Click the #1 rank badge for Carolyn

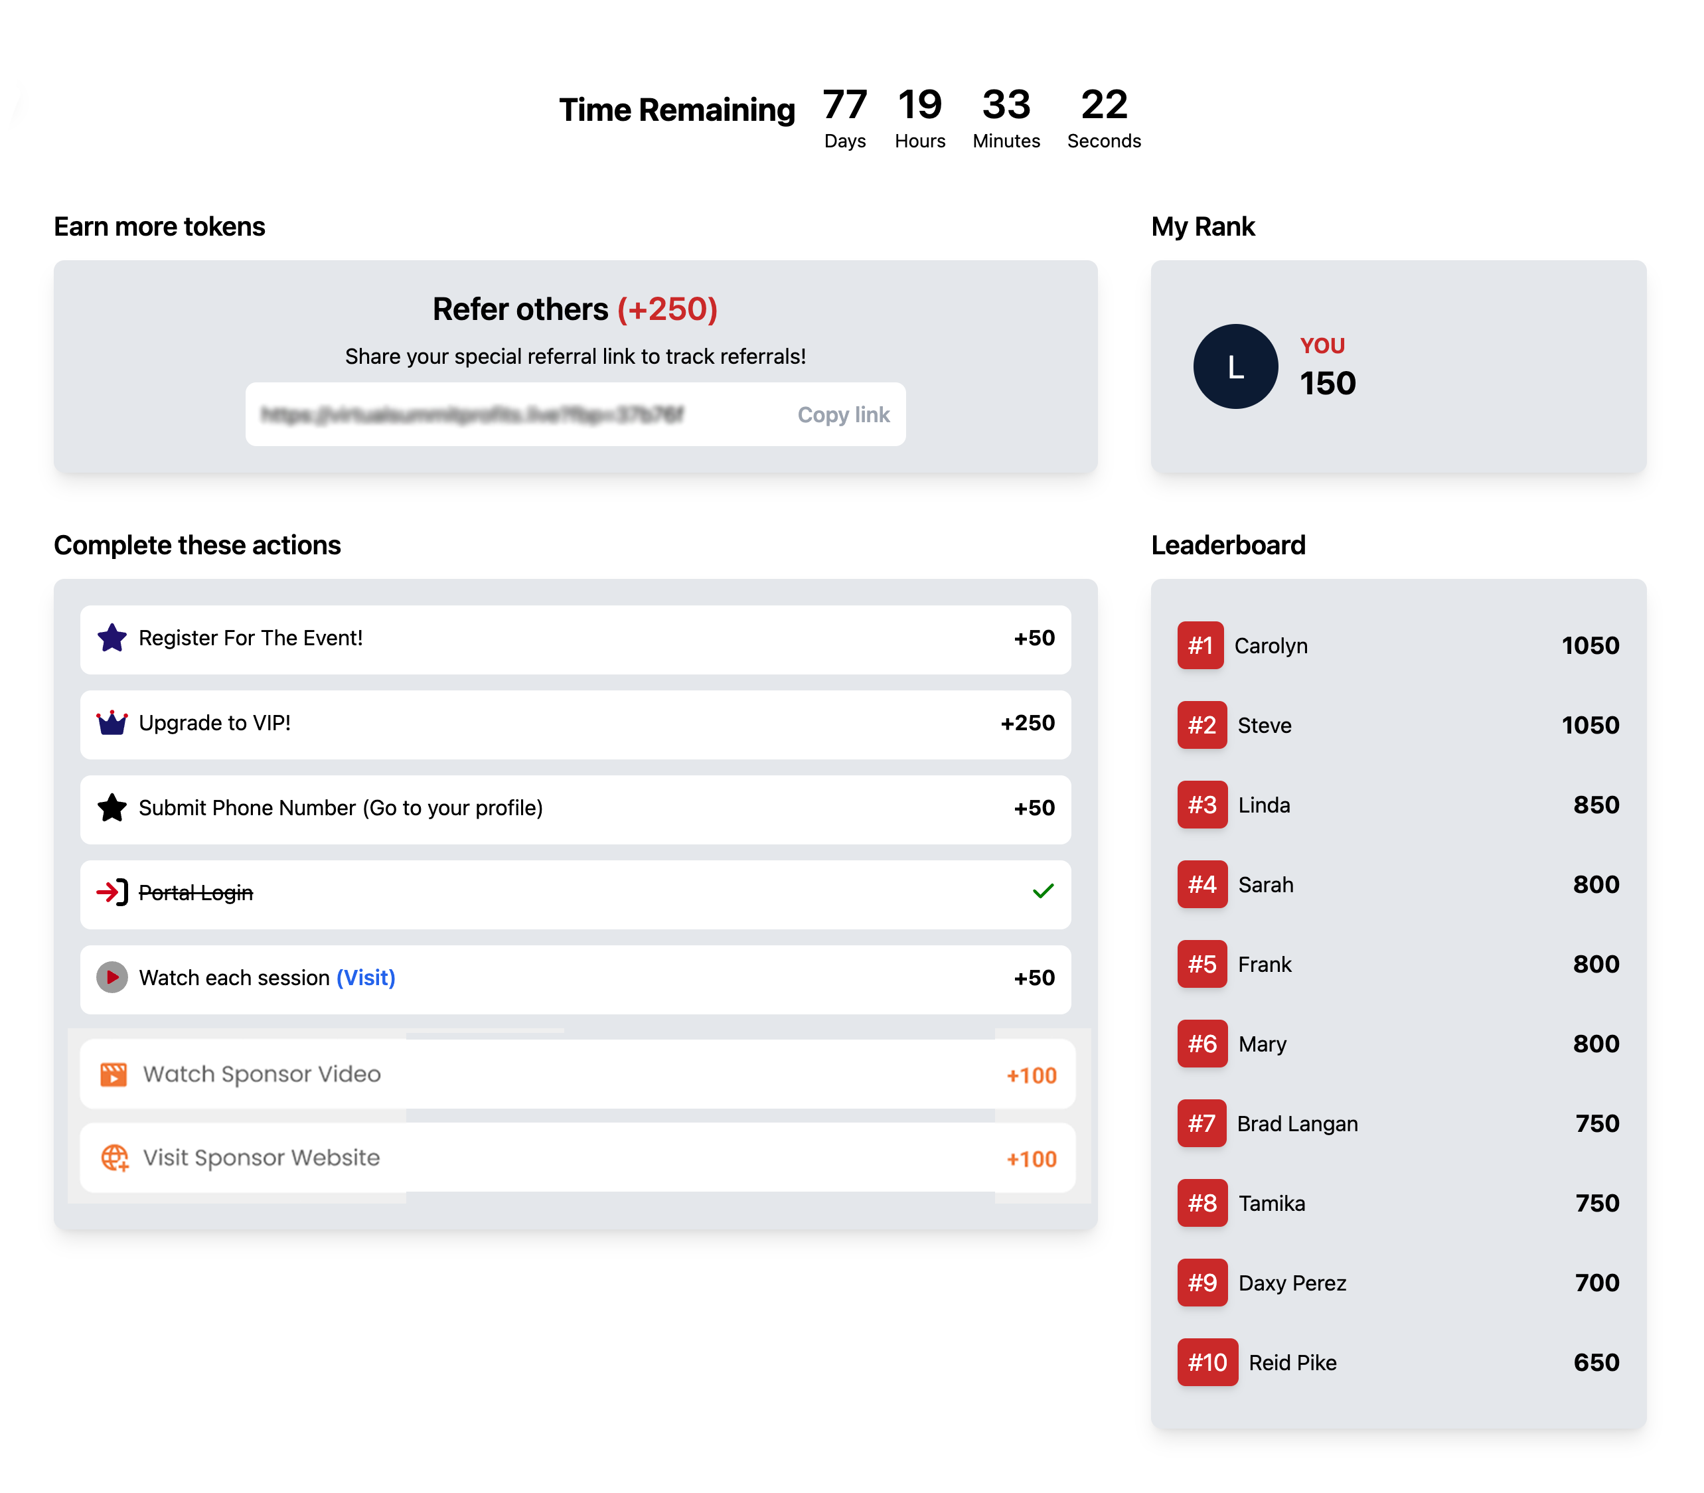(1200, 646)
